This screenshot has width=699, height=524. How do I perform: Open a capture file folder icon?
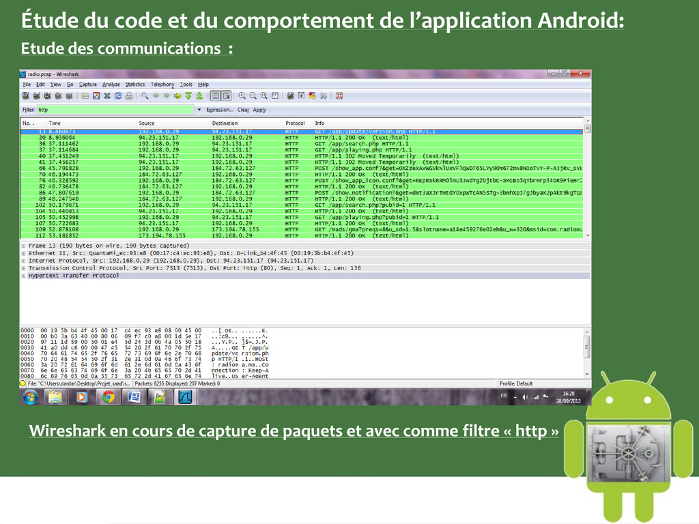pyautogui.click(x=85, y=96)
